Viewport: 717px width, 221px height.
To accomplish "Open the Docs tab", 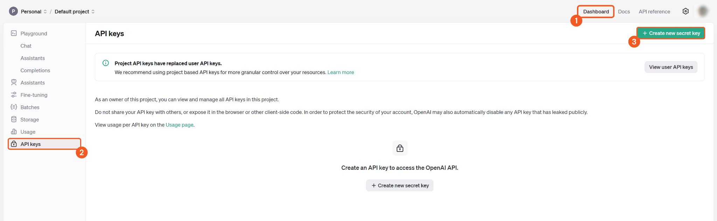I will pyautogui.click(x=624, y=12).
